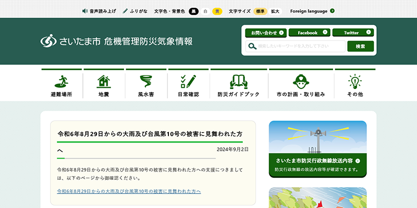This screenshot has width=417, height=208.
Task: Select the black 黒 background color option
Action: pos(193,11)
